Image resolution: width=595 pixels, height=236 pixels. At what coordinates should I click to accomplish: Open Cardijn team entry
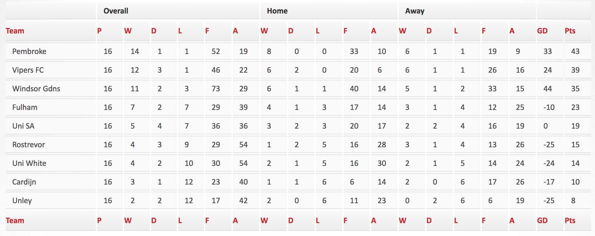[24, 182]
